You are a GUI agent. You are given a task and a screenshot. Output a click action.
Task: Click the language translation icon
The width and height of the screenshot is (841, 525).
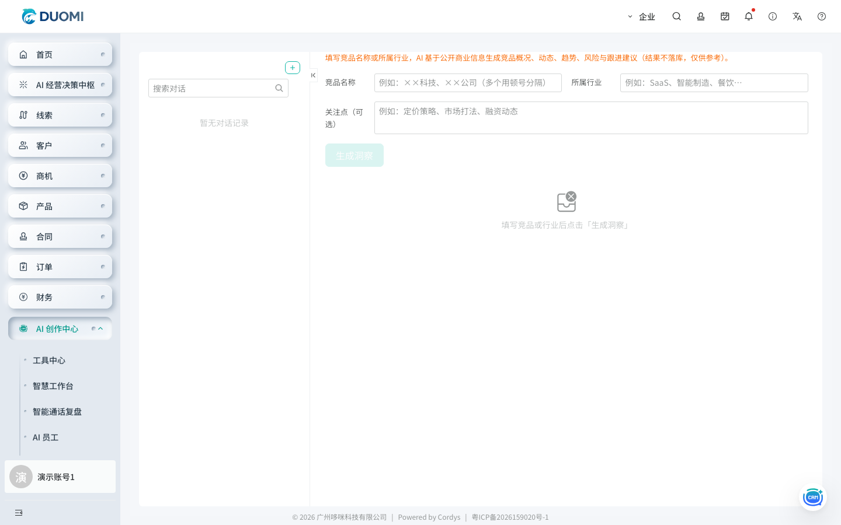tap(797, 16)
